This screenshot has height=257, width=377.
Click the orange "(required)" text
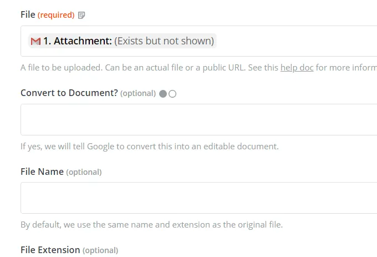pos(56,15)
